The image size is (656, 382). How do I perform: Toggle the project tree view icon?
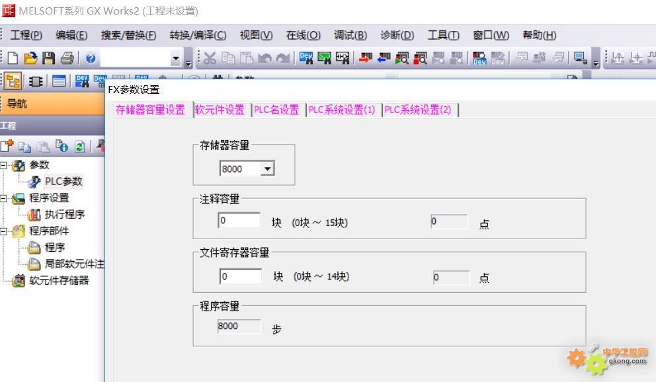pyautogui.click(x=13, y=81)
